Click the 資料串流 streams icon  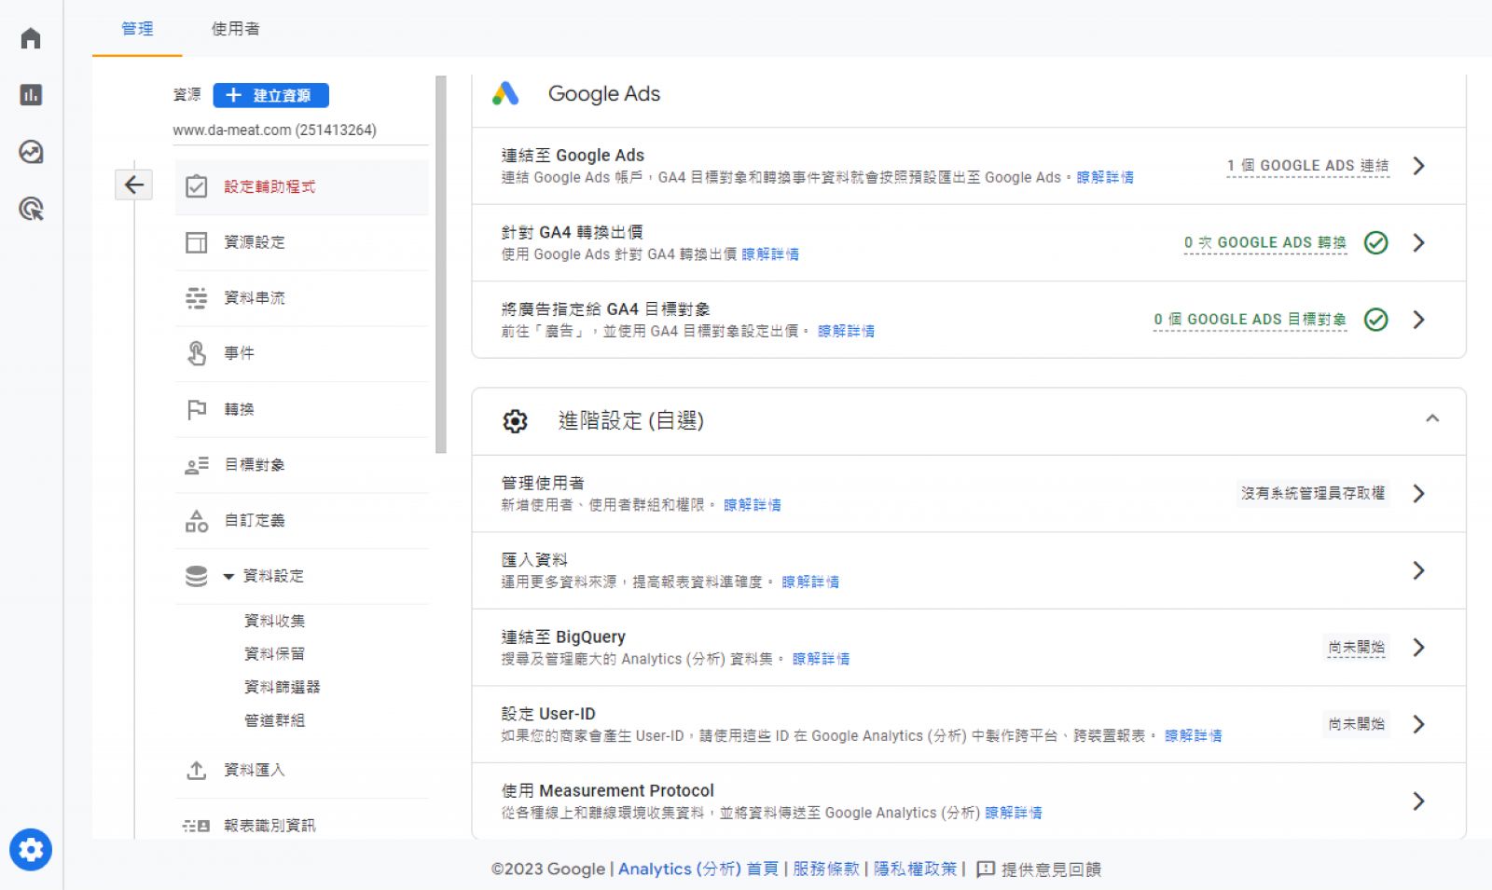[197, 298]
